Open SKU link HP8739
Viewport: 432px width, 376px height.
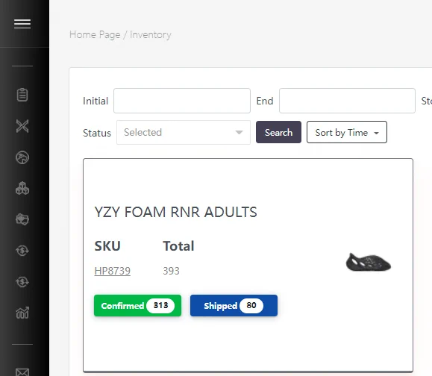pos(113,271)
